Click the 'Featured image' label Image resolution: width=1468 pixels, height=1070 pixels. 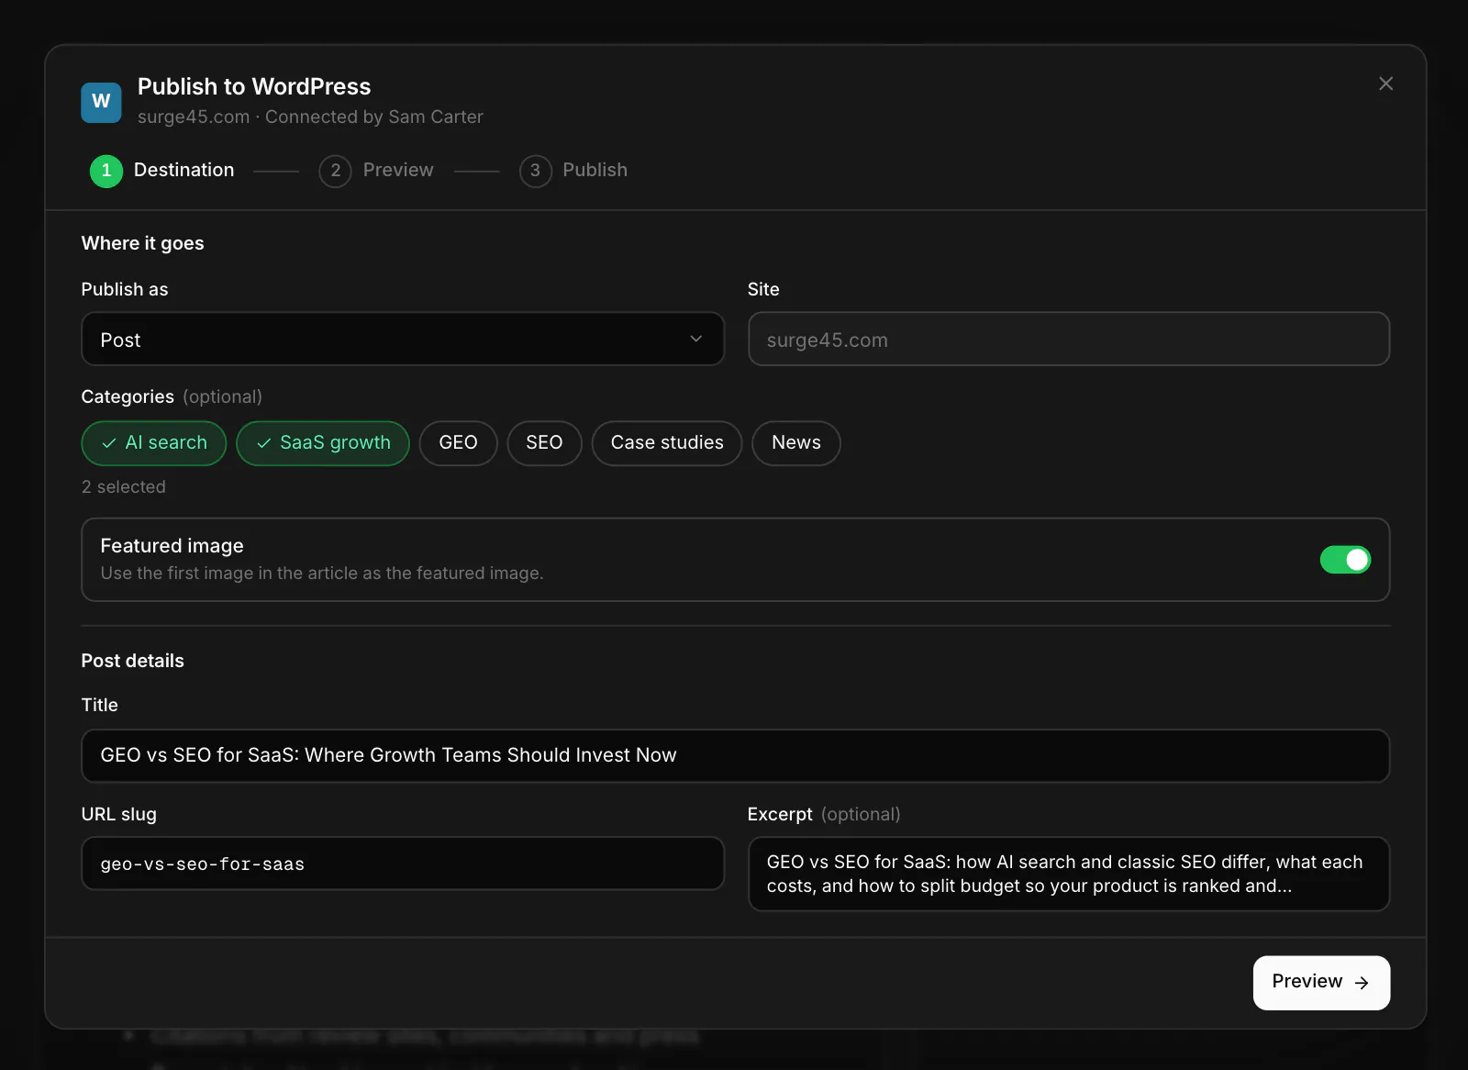pyautogui.click(x=172, y=546)
